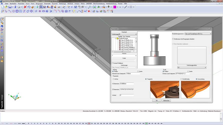Click the Undo arrow icon
This screenshot has height=125, width=223.
29,7
